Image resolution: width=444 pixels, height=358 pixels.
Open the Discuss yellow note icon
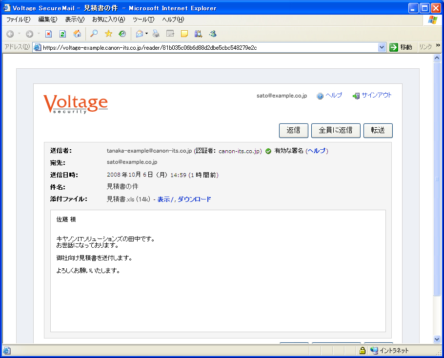coord(184,34)
